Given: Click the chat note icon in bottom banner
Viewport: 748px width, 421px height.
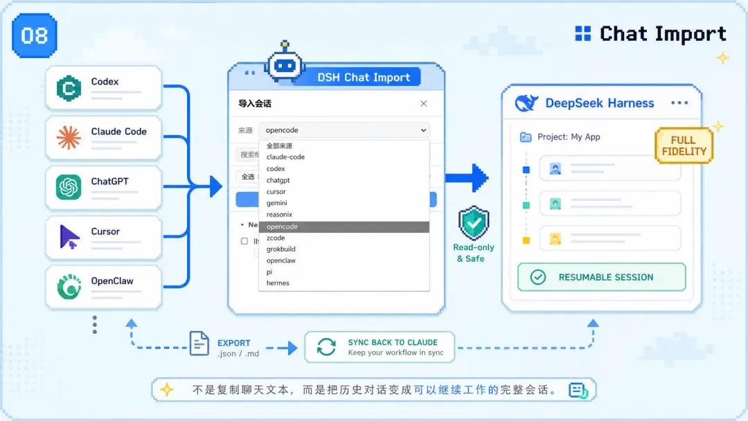Looking at the screenshot, I should click(x=578, y=391).
